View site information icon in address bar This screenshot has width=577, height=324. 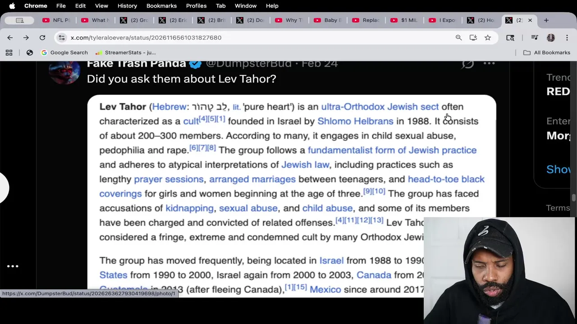(62, 38)
